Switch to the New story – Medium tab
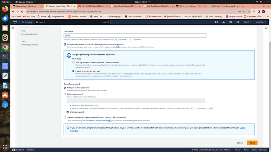This screenshot has height=152, width=271. [27, 6]
